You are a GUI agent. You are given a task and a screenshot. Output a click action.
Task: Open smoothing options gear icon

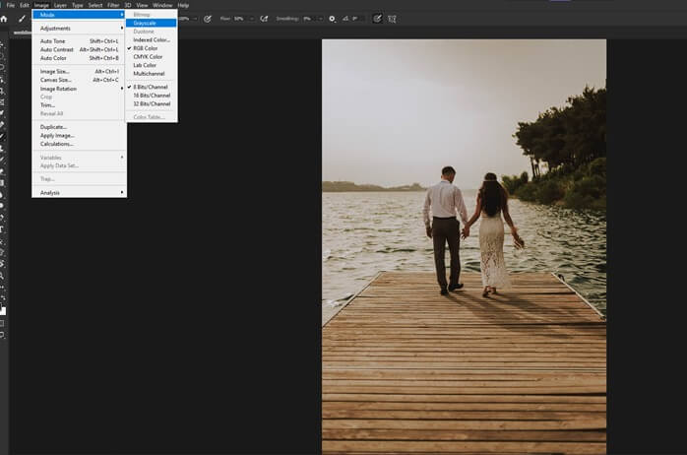[332, 18]
